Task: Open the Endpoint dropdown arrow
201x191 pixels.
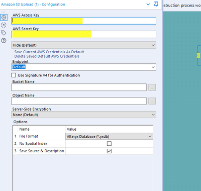Action: [153, 67]
